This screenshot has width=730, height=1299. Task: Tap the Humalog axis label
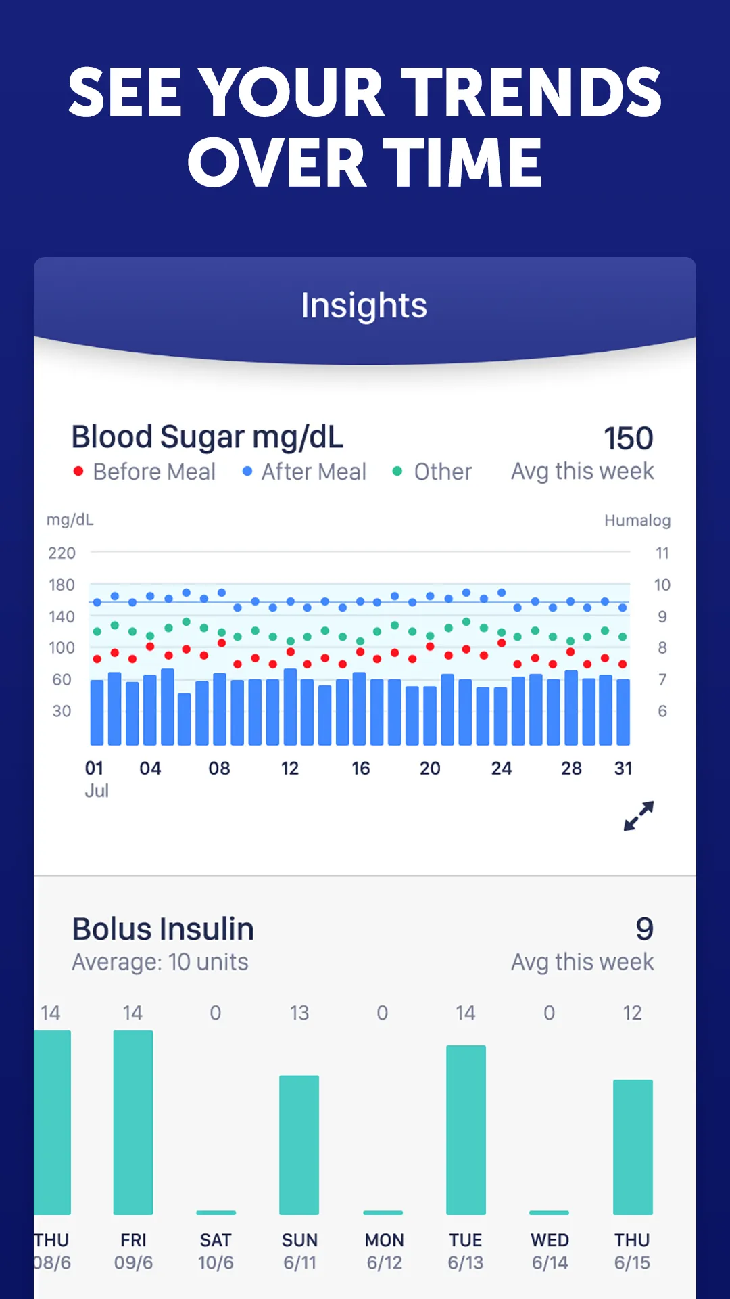coord(637,520)
